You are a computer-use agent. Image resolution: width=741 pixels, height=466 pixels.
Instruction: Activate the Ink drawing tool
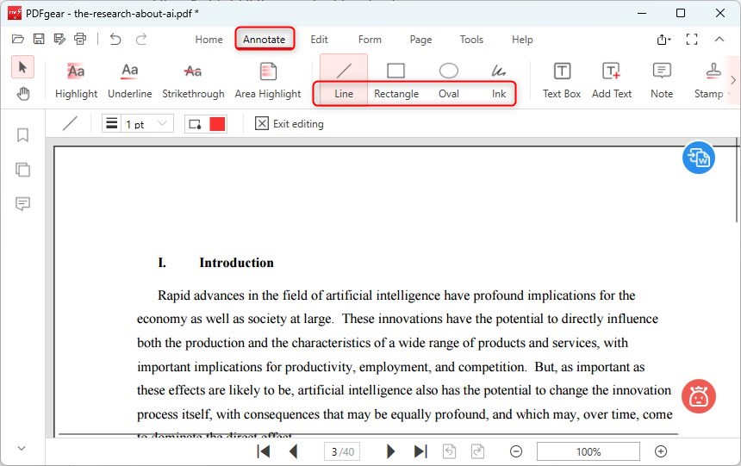click(499, 80)
